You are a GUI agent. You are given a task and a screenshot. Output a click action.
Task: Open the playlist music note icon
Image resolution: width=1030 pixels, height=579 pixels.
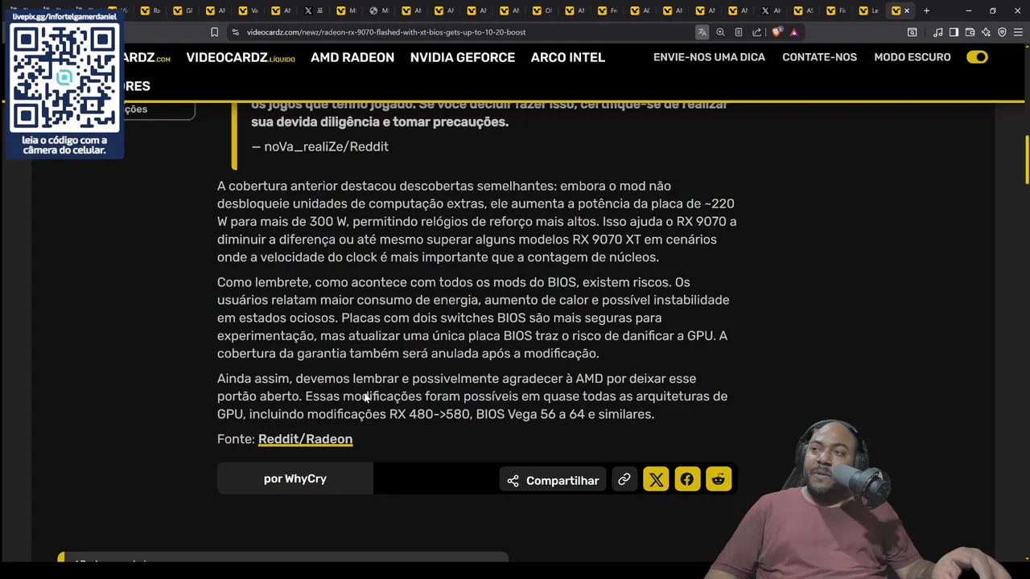click(x=937, y=32)
